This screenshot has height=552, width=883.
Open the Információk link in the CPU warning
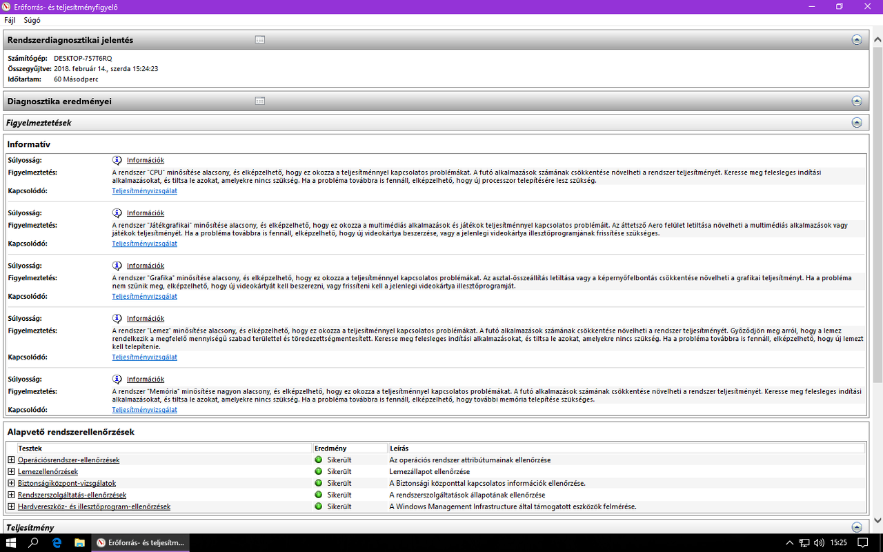(x=146, y=160)
